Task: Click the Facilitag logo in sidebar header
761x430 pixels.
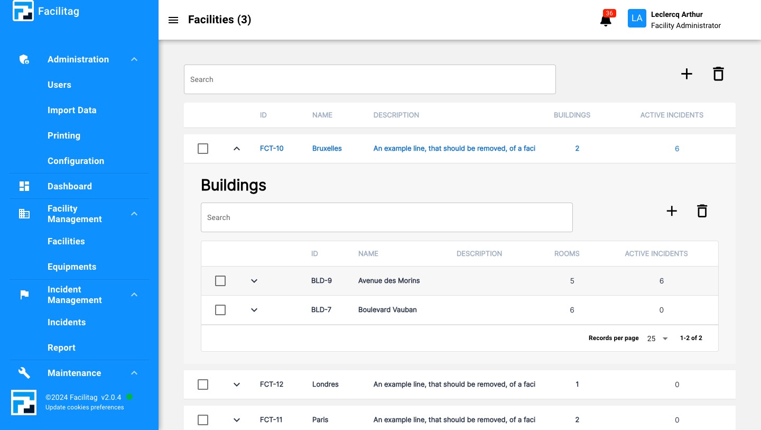Action: coord(23,11)
